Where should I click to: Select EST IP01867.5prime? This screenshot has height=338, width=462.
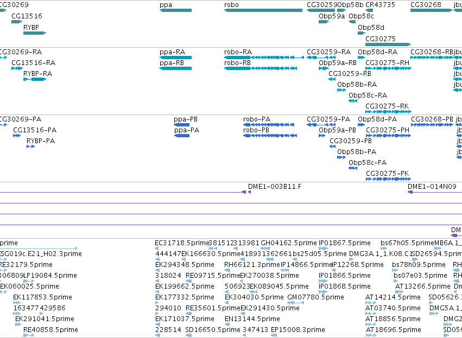344,243
